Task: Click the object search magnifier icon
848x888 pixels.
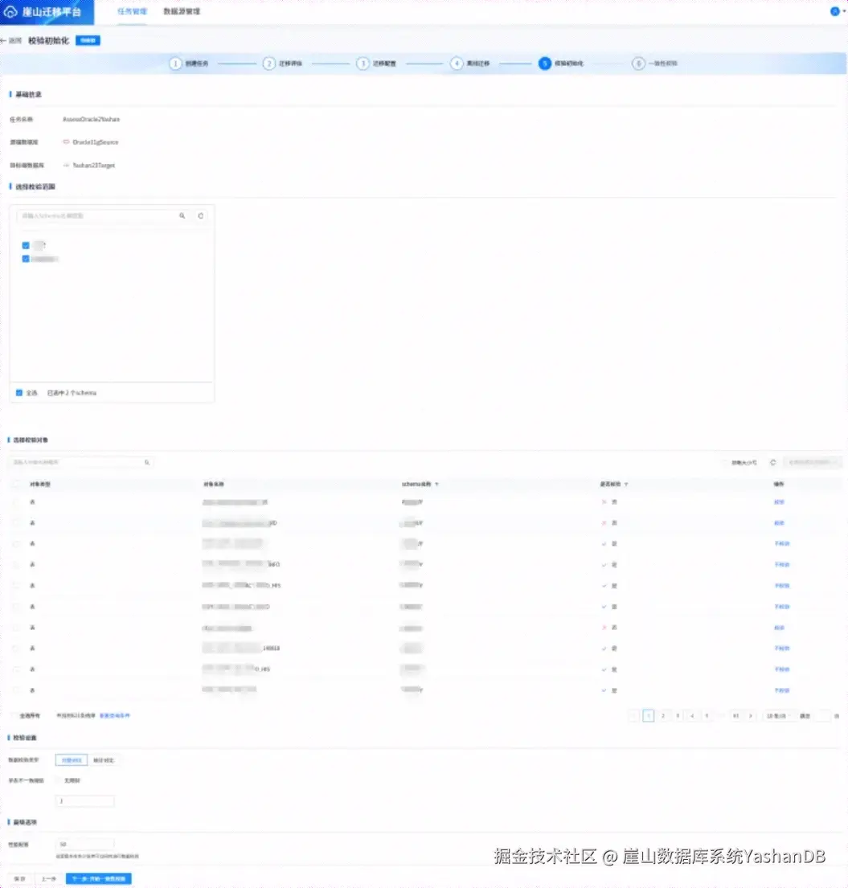Action: click(x=147, y=462)
